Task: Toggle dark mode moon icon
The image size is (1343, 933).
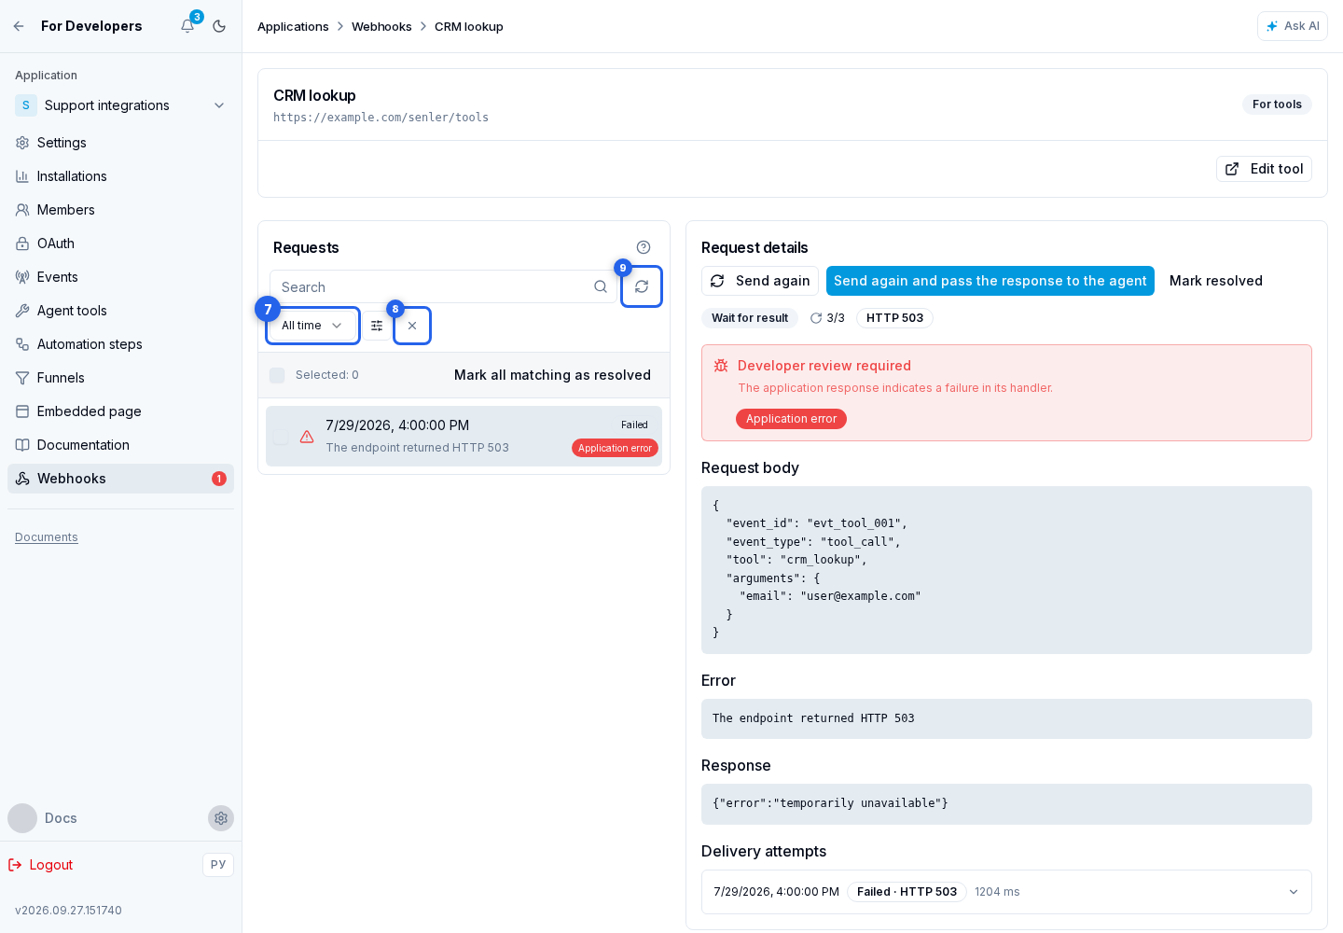Action: point(219,26)
